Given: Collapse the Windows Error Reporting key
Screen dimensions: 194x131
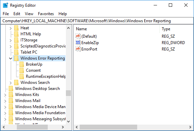Looking at the screenshot, I should point(11,59).
